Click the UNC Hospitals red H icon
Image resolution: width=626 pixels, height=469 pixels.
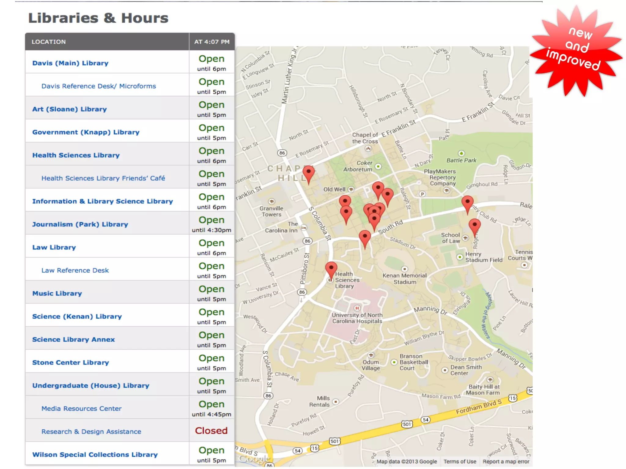pyautogui.click(x=357, y=308)
